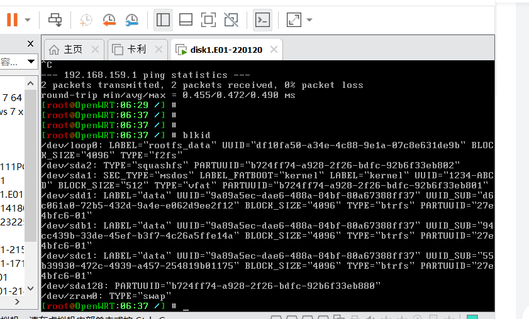Select the library item ending '1-171'
This screenshot has width=529, height=319.
(x=12, y=263)
